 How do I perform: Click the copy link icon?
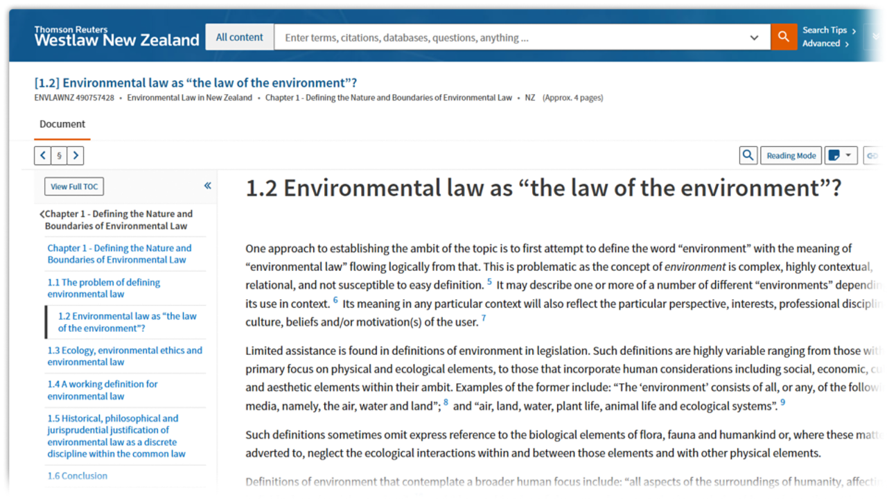(x=872, y=156)
